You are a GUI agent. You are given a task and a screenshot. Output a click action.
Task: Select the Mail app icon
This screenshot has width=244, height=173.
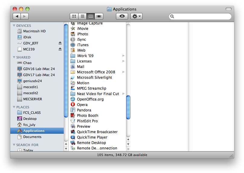[x=73, y=67]
